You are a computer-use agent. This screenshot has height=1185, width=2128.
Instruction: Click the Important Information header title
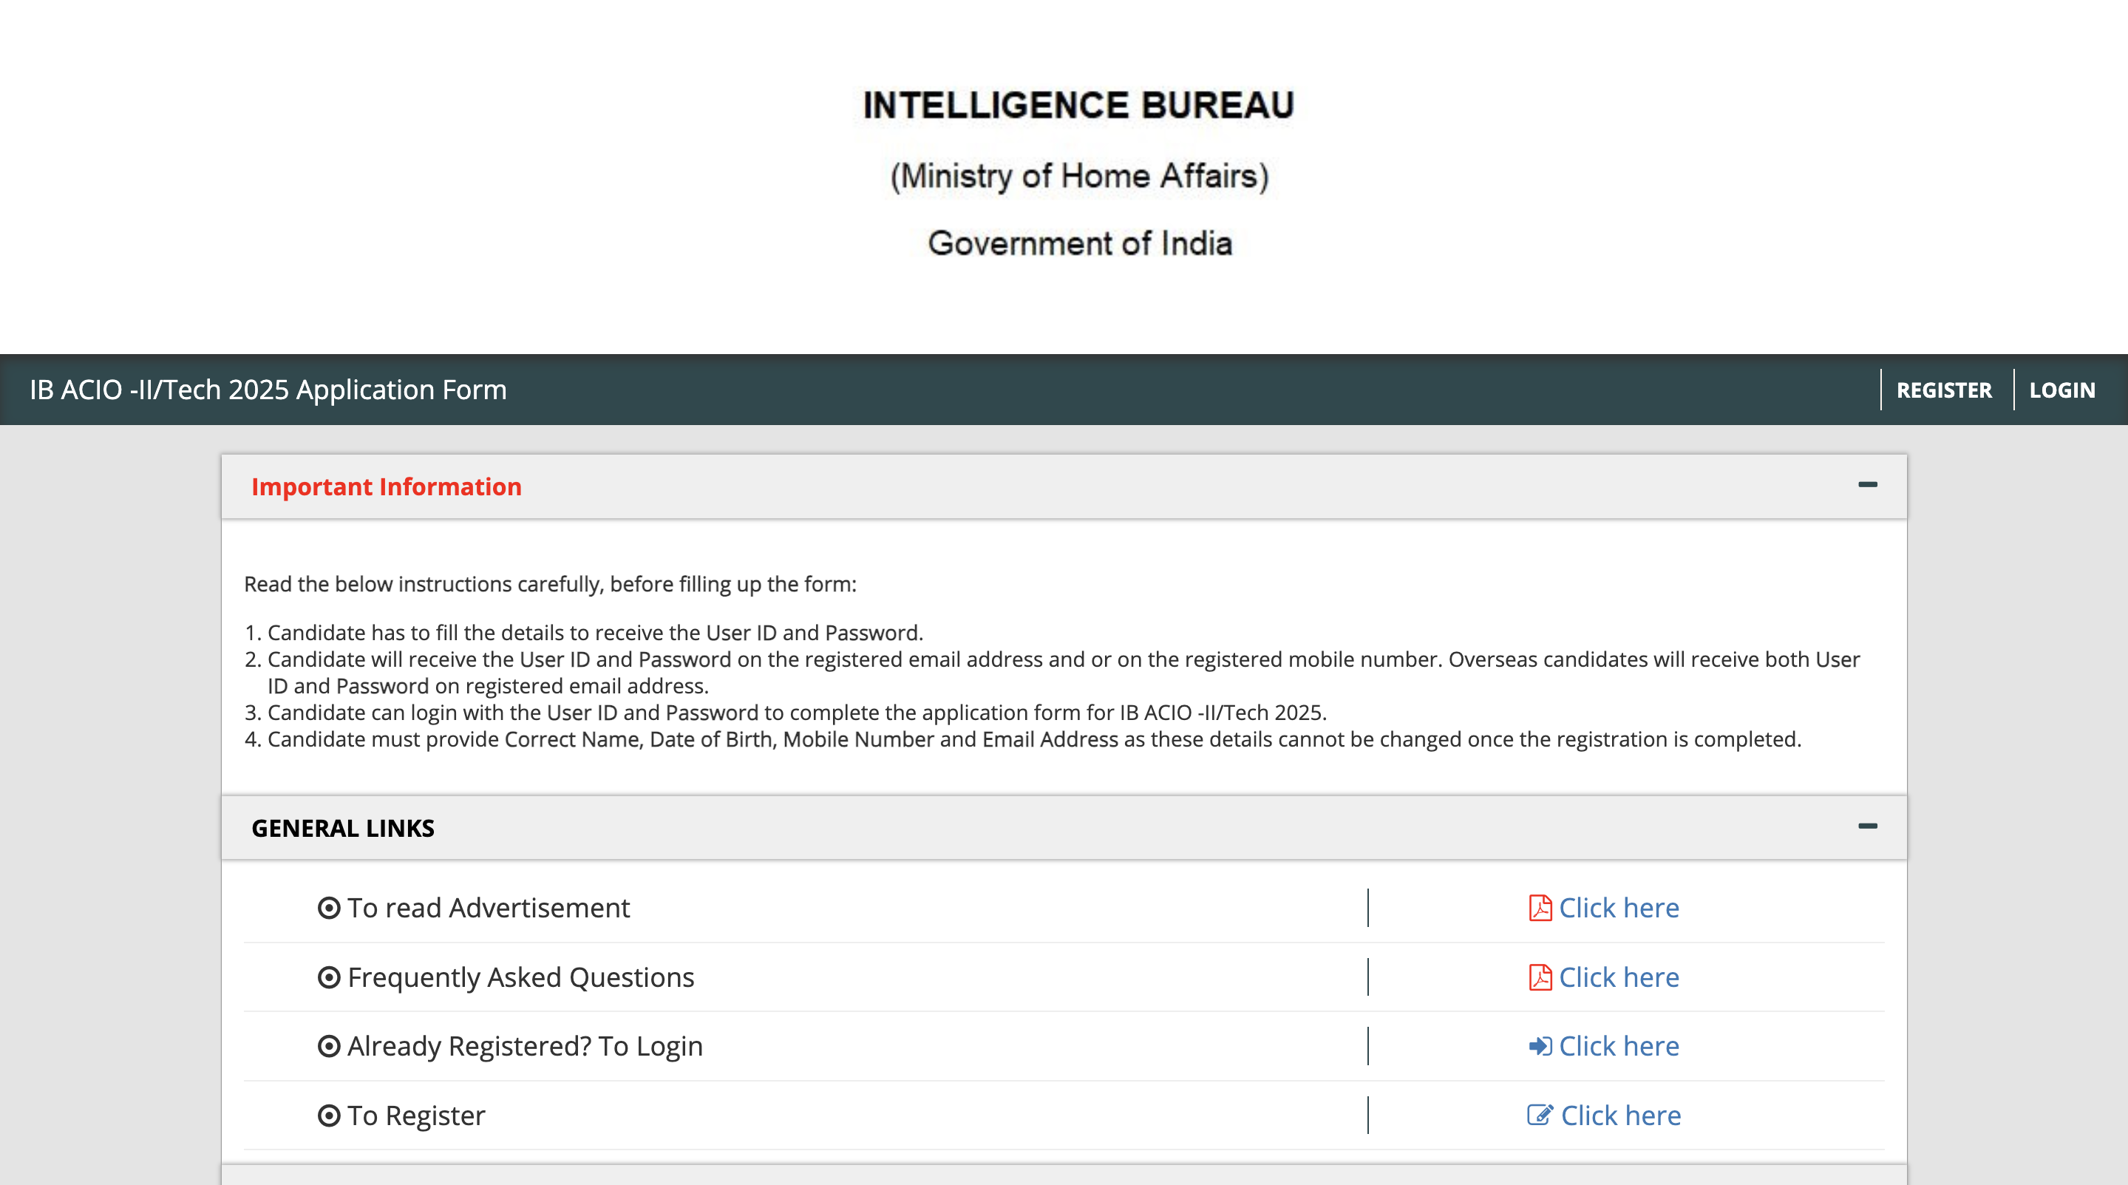[386, 486]
